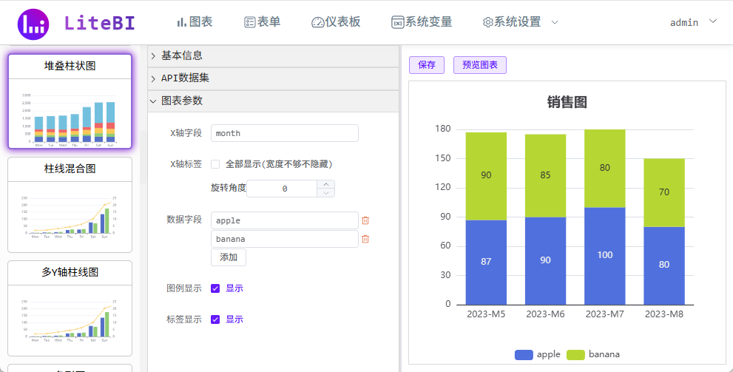The width and height of the screenshot is (733, 372).
Task: Click the gear icon beside 系统设置
Action: (487, 22)
